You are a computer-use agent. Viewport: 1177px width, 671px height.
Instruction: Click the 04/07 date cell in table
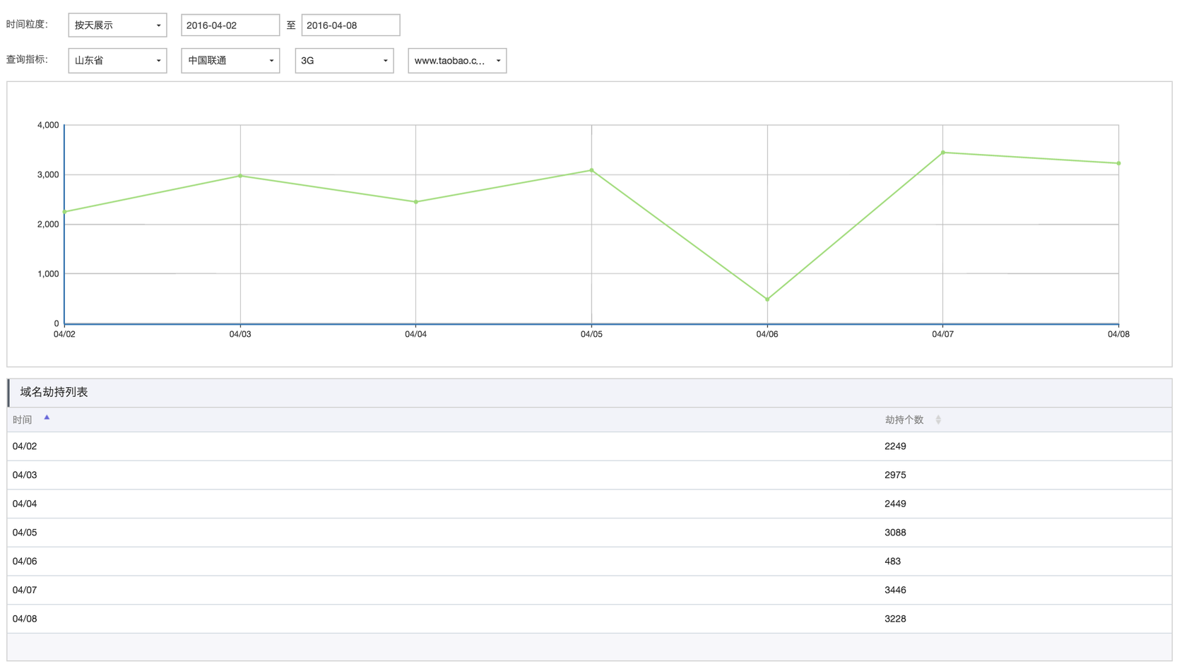tap(25, 590)
